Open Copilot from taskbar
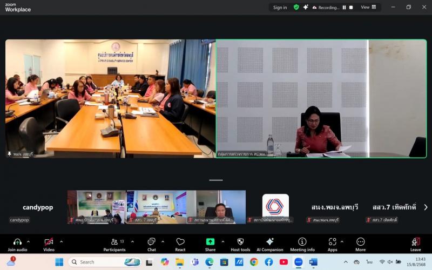The image size is (432, 270). coord(165,262)
